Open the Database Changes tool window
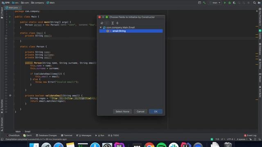 46,136
